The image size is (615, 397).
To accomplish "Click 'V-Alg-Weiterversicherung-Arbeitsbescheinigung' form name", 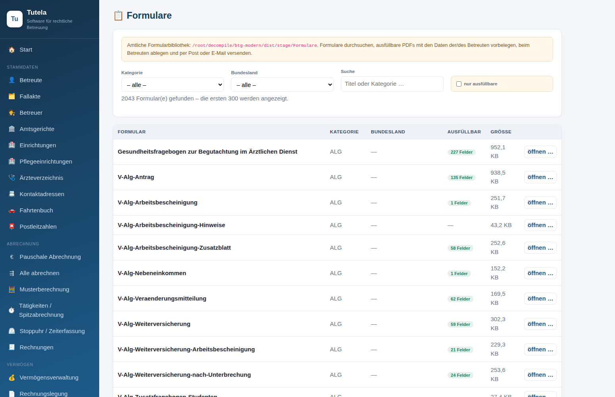I will pos(186,349).
